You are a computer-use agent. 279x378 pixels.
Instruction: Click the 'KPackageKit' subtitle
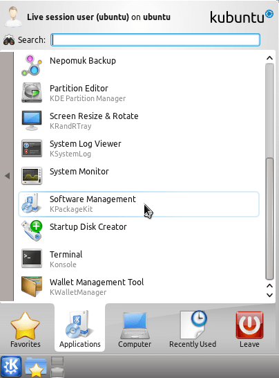(x=71, y=209)
